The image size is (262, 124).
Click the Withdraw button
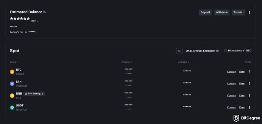point(222,12)
